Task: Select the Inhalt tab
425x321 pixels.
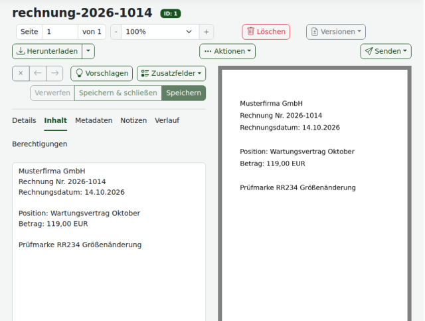Action: click(56, 120)
